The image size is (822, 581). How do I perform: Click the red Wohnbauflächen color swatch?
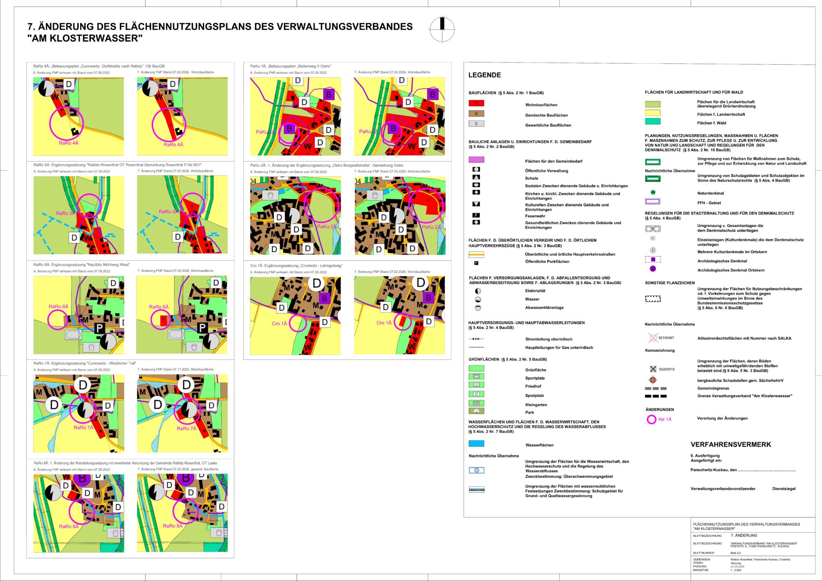click(476, 103)
